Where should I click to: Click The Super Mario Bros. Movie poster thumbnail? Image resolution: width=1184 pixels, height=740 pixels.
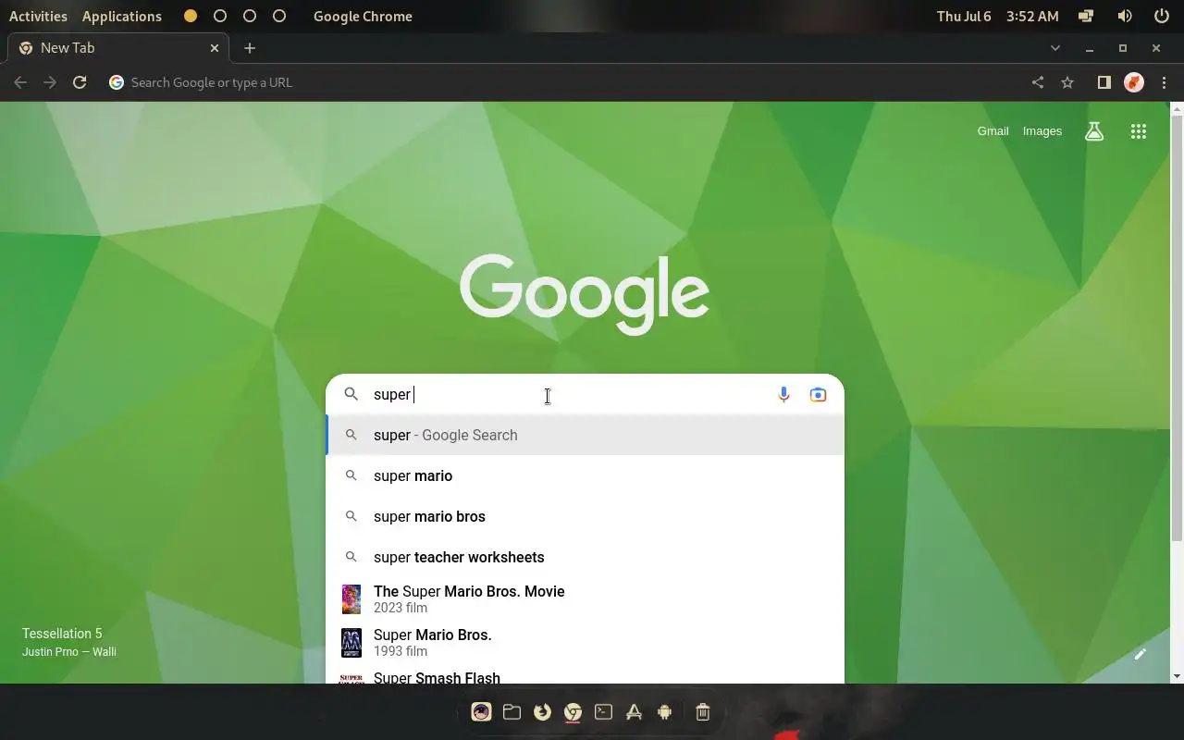tap(351, 599)
